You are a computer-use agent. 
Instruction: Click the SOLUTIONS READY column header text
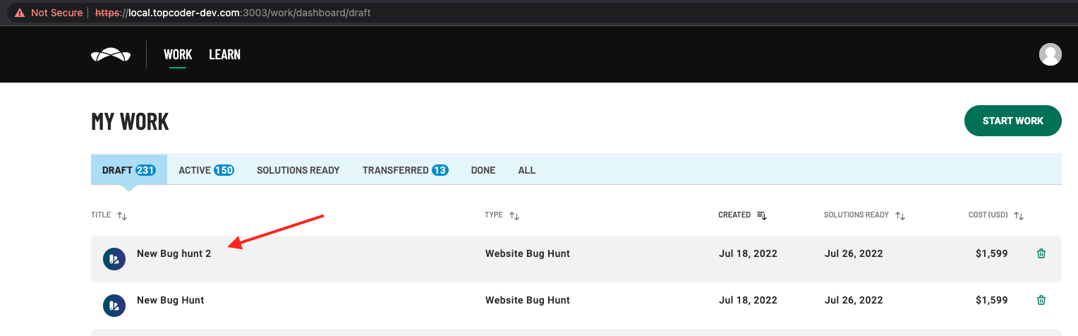(x=856, y=215)
